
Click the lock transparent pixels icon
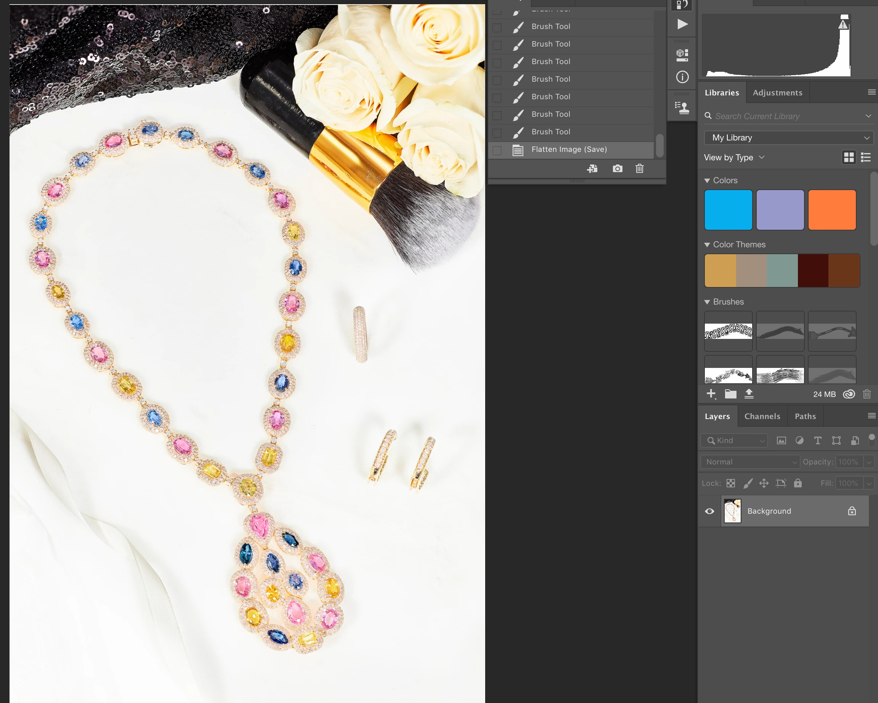(730, 483)
